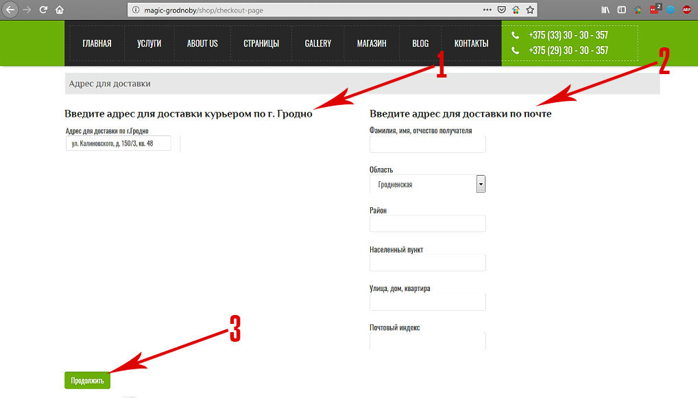This screenshot has height=420, width=698.
Task: Save page to Pocket icon
Action: 501,10
